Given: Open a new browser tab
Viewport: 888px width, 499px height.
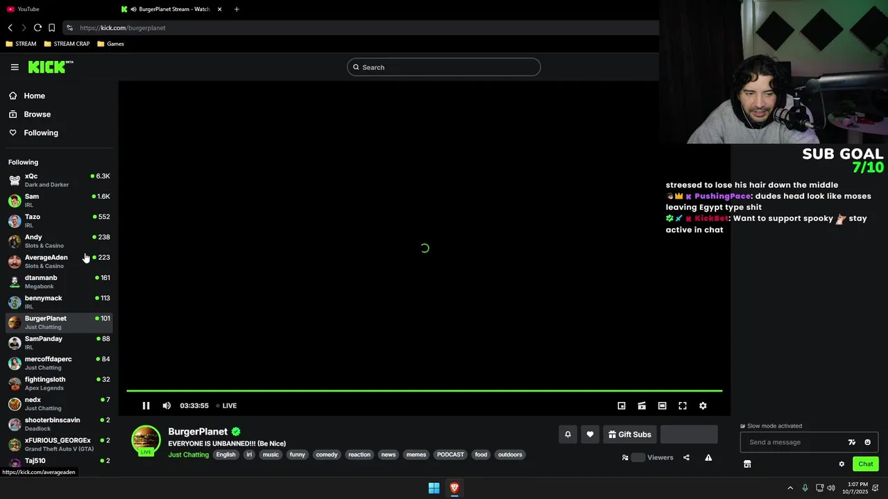Looking at the screenshot, I should click(237, 9).
